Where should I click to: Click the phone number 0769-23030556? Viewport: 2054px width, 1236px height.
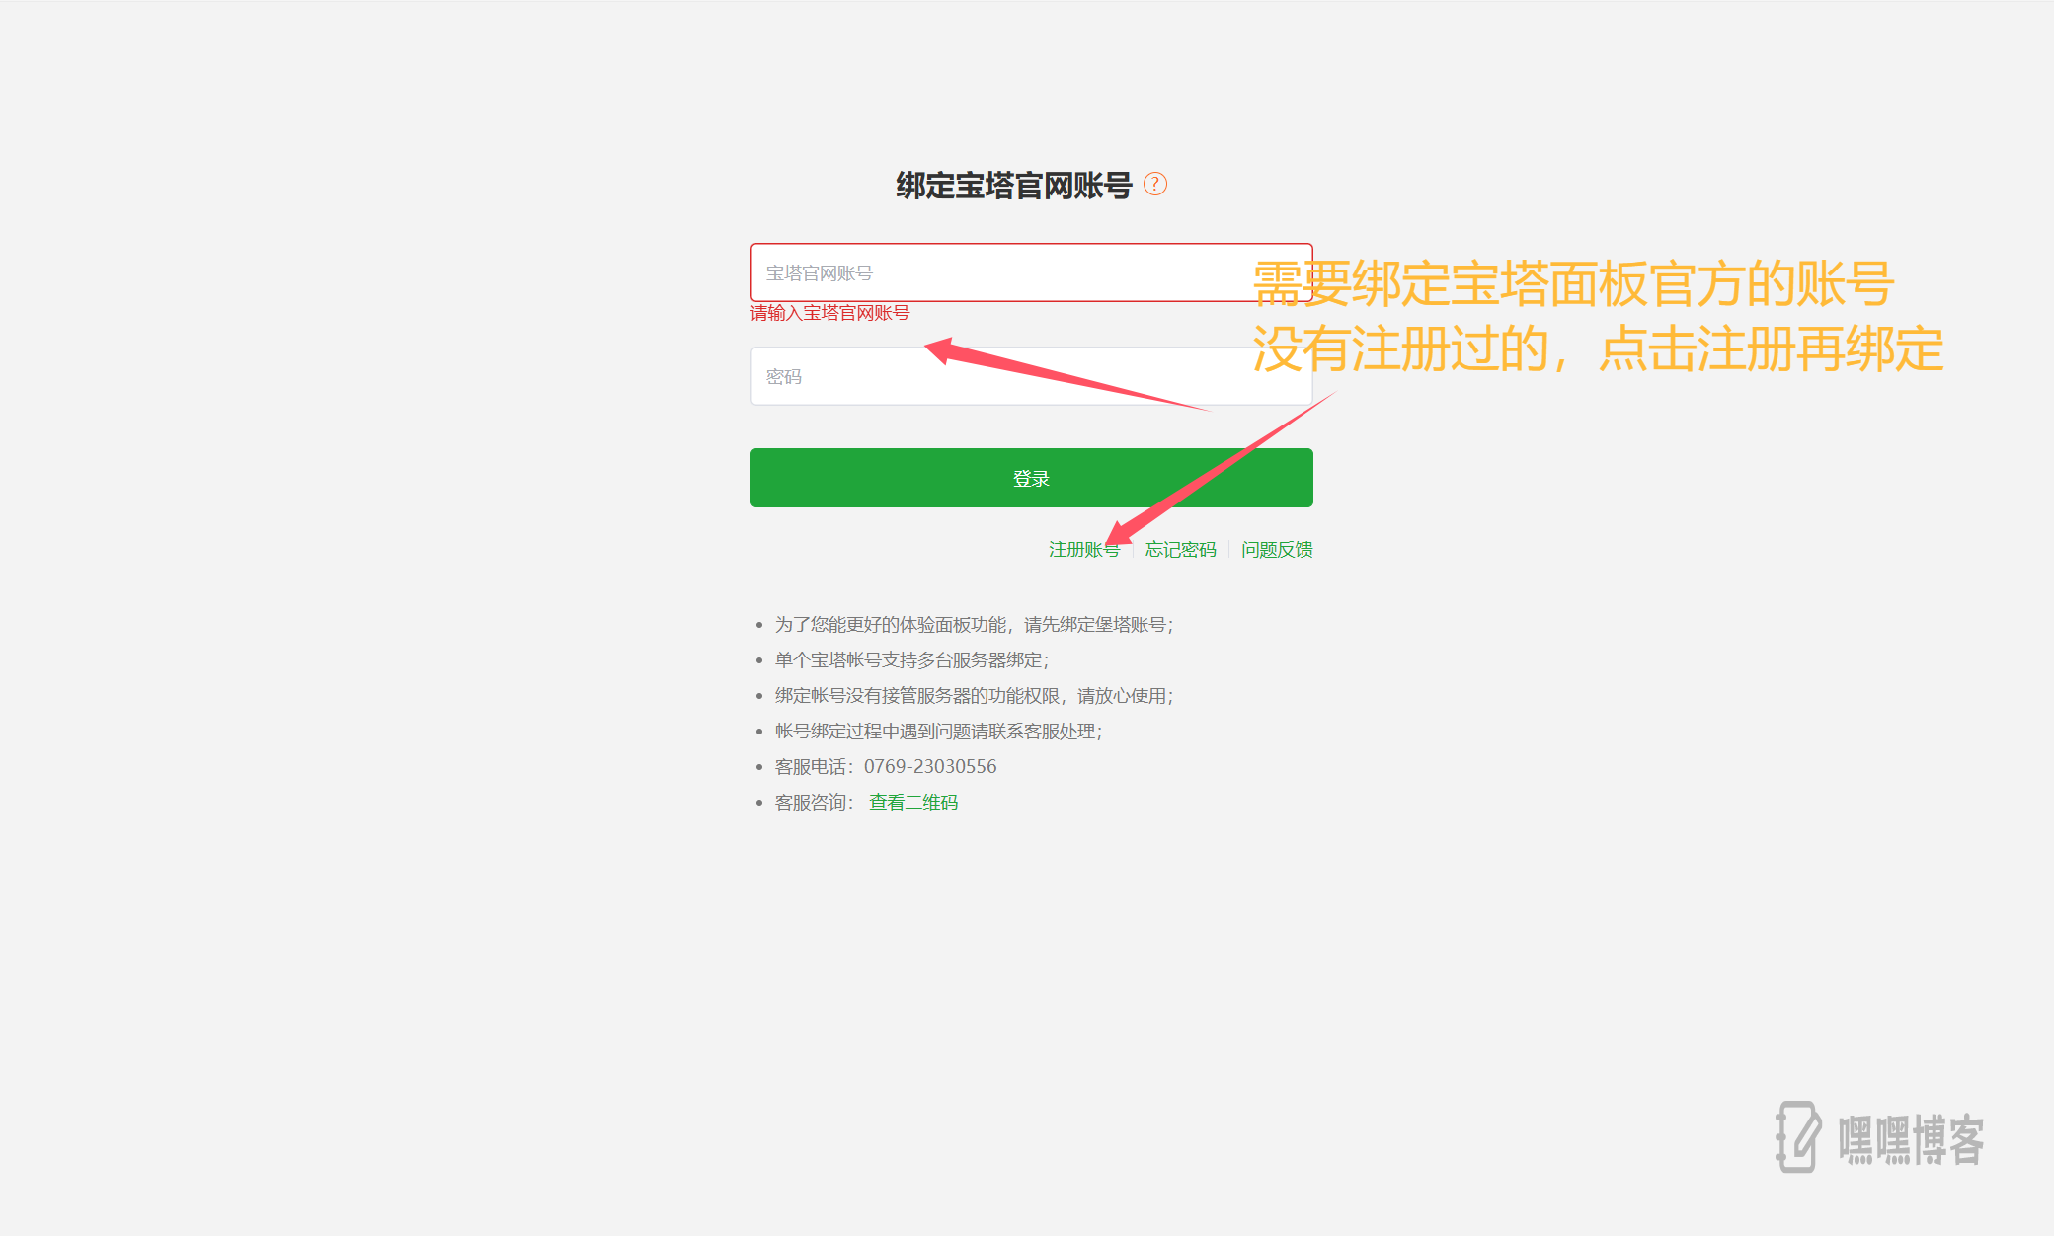point(929,767)
